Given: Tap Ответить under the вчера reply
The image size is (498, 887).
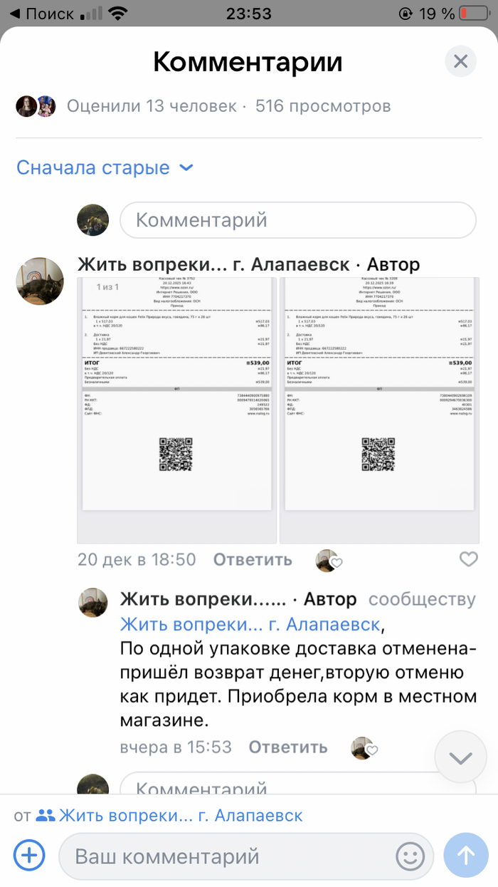Looking at the screenshot, I should point(288,747).
